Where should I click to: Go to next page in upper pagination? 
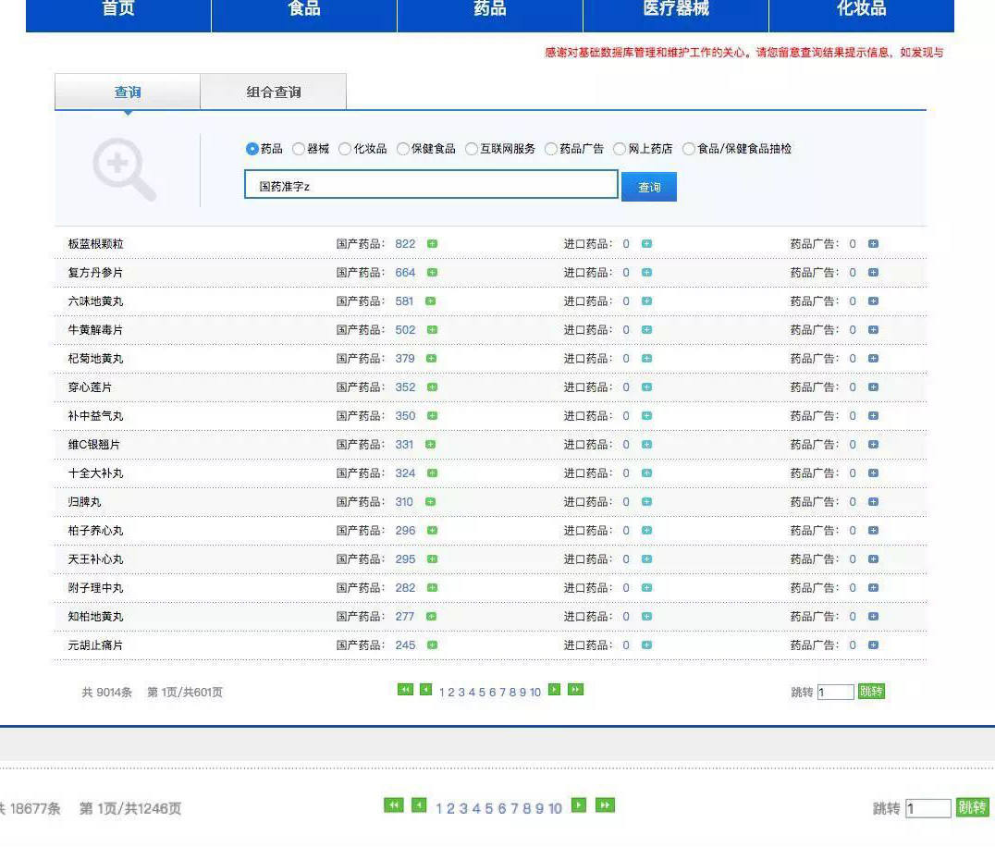(x=555, y=690)
